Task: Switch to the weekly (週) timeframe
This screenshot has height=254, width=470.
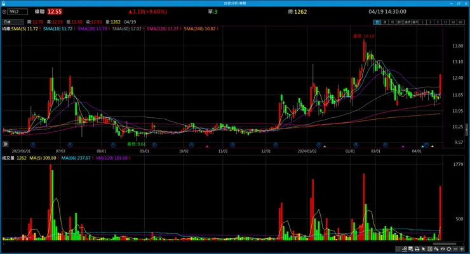Action: [384, 22]
